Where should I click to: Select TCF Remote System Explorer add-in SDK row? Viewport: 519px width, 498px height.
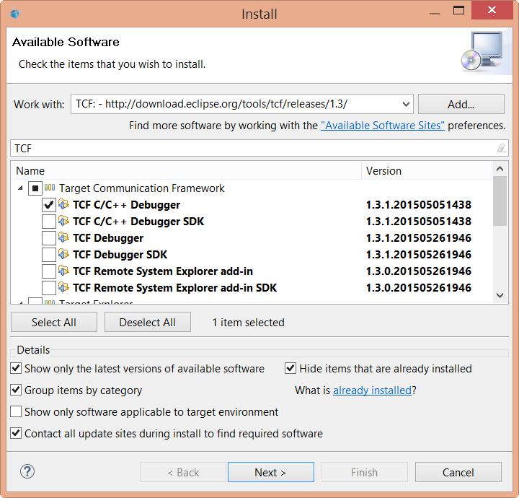point(252,287)
